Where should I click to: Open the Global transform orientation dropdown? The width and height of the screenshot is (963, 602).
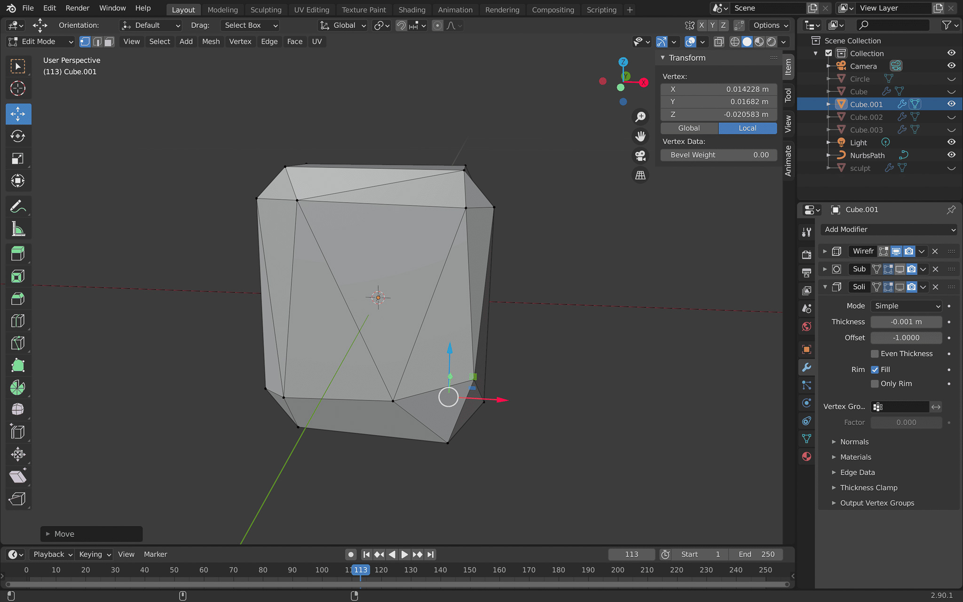(x=343, y=25)
